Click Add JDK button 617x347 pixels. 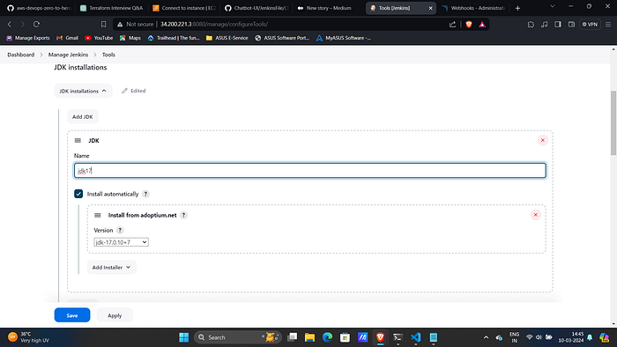pyautogui.click(x=83, y=117)
